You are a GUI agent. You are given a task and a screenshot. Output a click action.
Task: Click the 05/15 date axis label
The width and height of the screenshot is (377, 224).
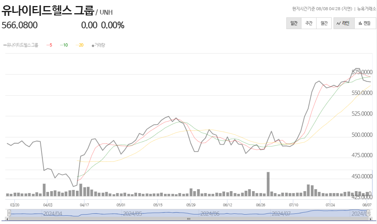[158, 205]
